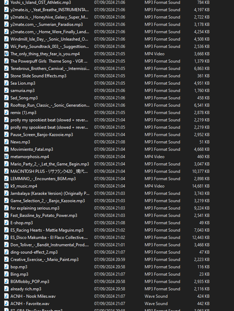Select The Powerpuff Girls Theme Song - VGR file
This screenshot has width=234, height=311.
[49, 61]
